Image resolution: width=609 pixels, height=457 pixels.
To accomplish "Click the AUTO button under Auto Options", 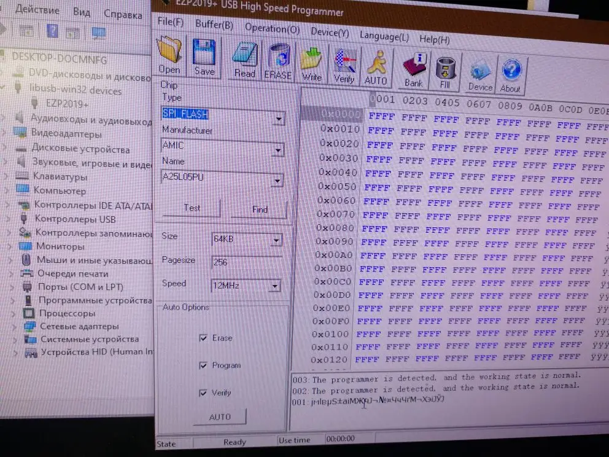I will (220, 417).
